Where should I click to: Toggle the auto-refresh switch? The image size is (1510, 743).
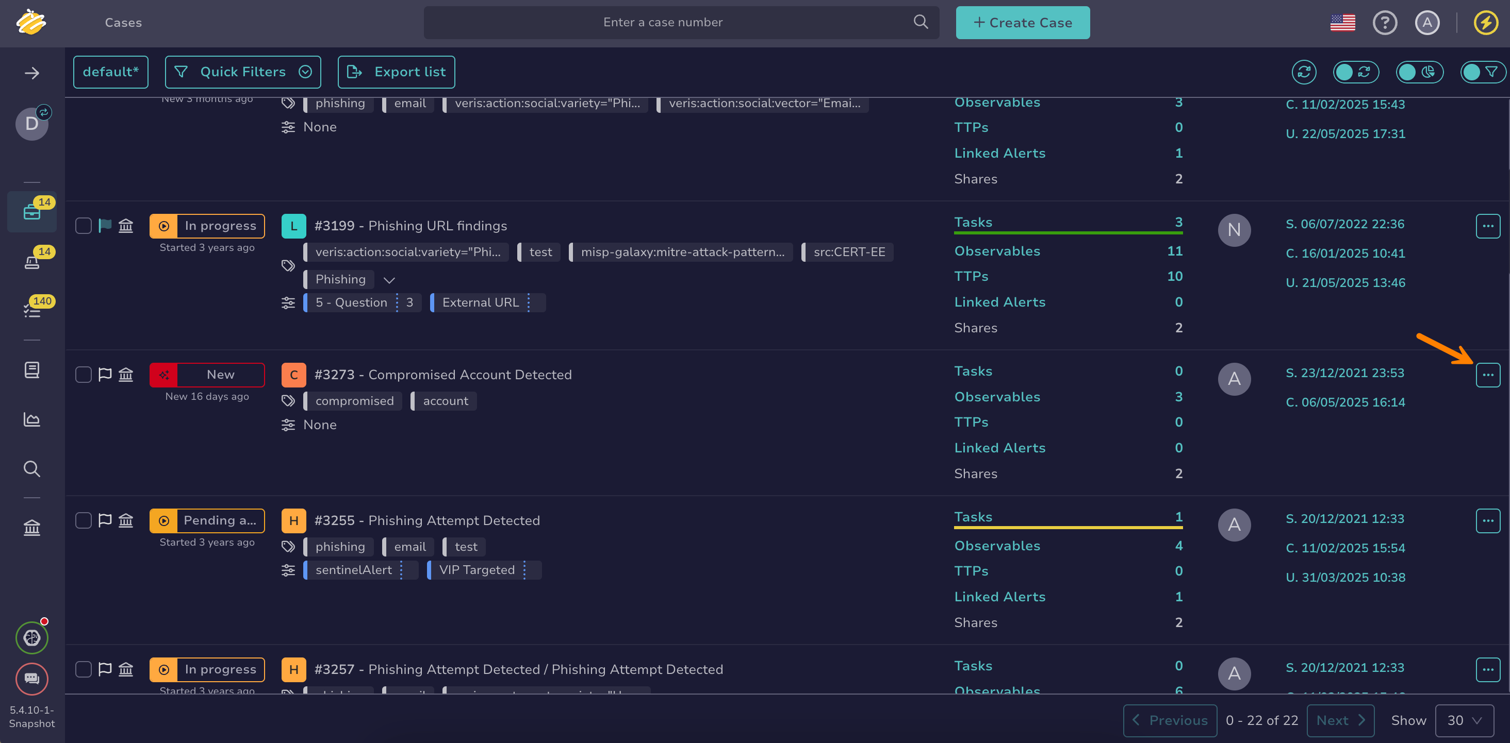1355,72
